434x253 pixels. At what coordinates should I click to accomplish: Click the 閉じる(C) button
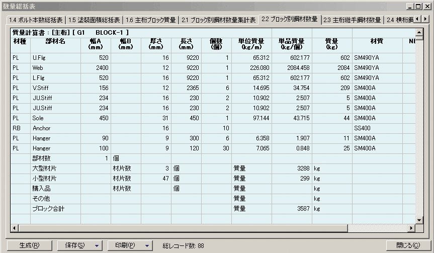click(408, 245)
